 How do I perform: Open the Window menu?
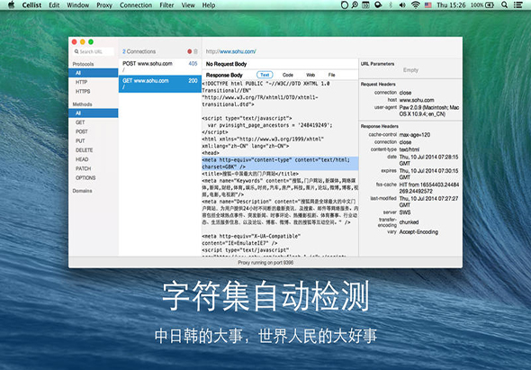pyautogui.click(x=78, y=5)
